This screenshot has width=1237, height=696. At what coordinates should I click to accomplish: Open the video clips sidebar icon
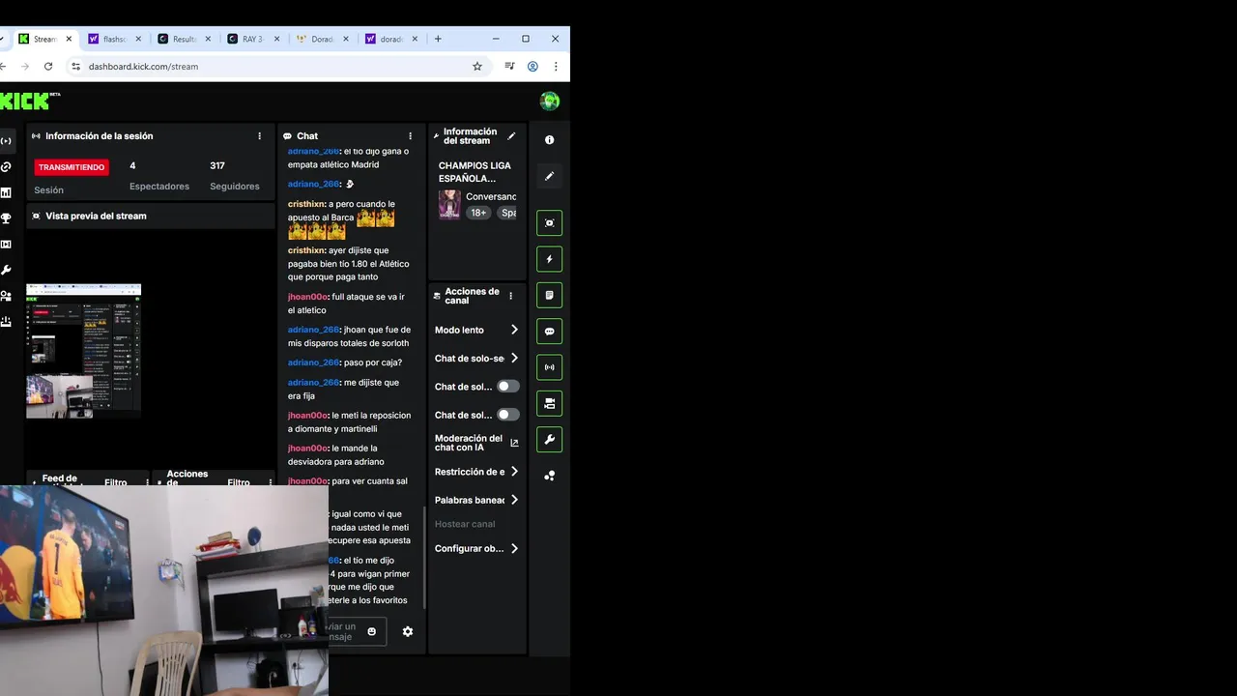tap(6, 245)
